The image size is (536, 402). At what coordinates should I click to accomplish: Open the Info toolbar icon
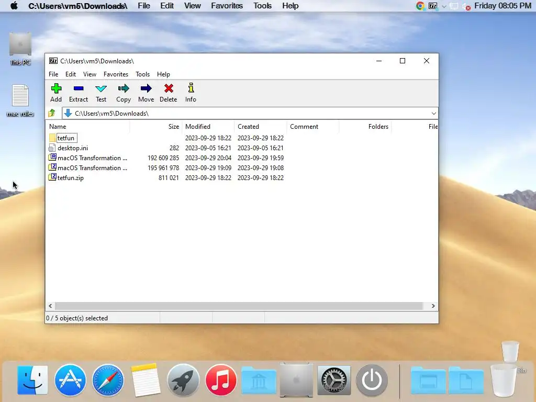pyautogui.click(x=191, y=93)
